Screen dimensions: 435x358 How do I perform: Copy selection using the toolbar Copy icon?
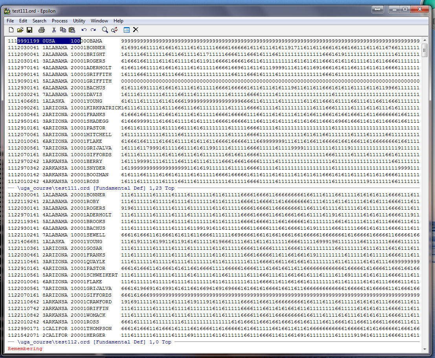point(63,30)
